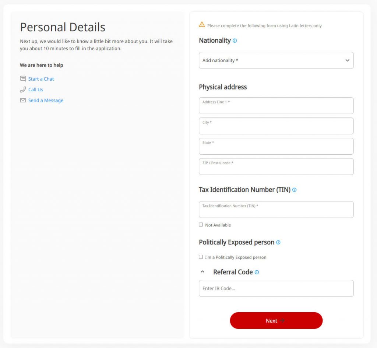This screenshot has width=377, height=348.
Task: Click the Enter IB Code field
Action: (276, 288)
